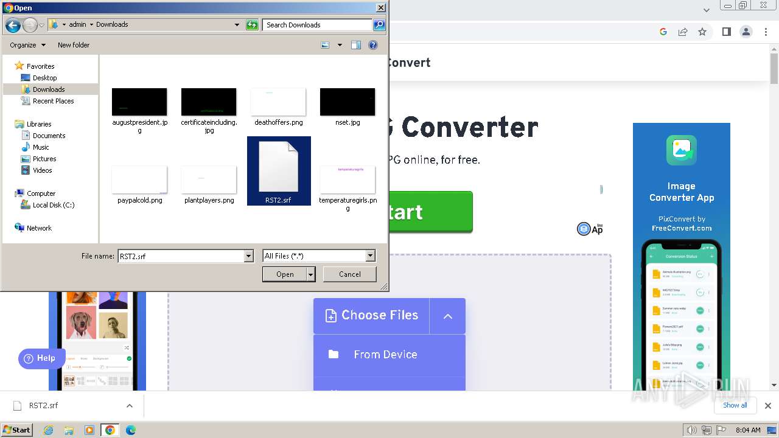Viewport: 779px width, 438px height.
Task: Bookmark this page star icon
Action: (x=702, y=32)
